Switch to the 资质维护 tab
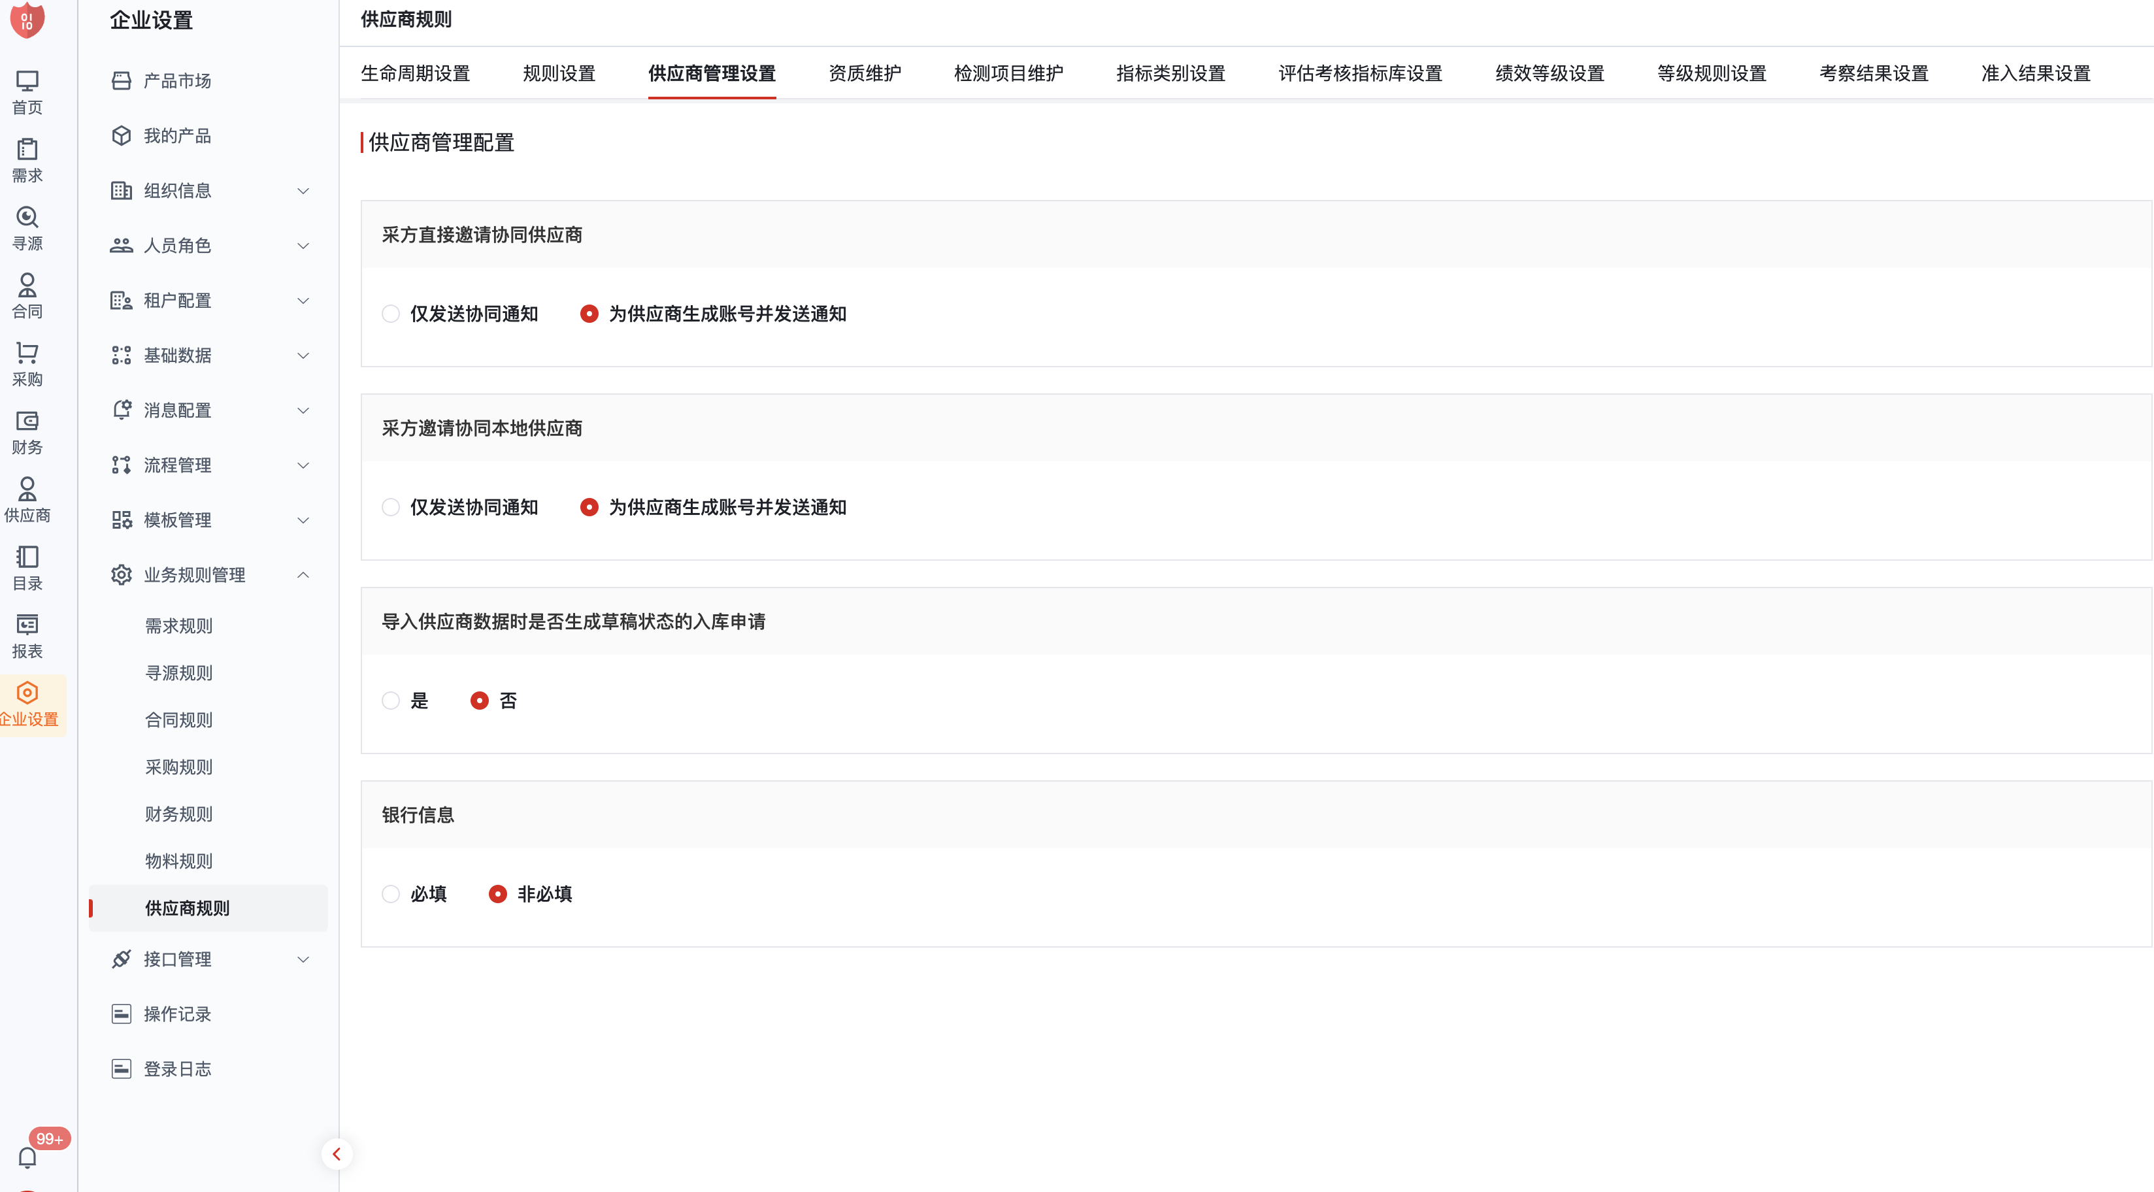This screenshot has width=2154, height=1192. tap(865, 74)
